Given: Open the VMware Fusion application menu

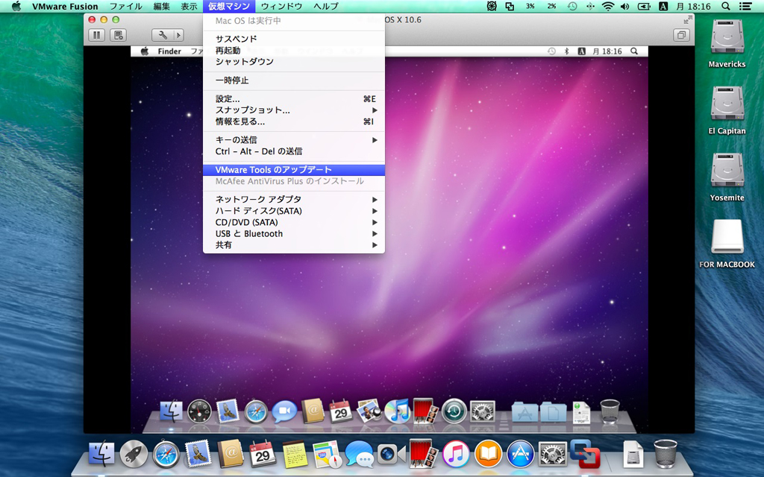Looking at the screenshot, I should tap(65, 6).
